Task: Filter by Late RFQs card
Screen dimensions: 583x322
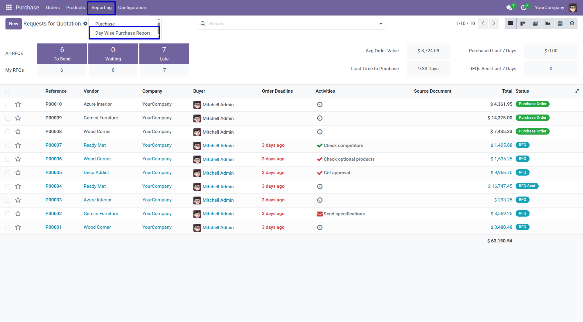Action: (x=164, y=54)
